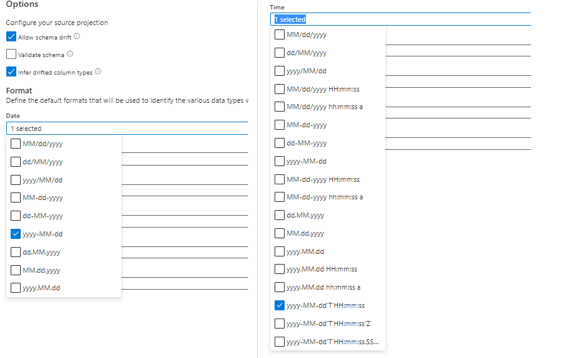This screenshot has height=358, width=563.
Task: Click info icon beside Allow schema drift
Action: pos(77,36)
